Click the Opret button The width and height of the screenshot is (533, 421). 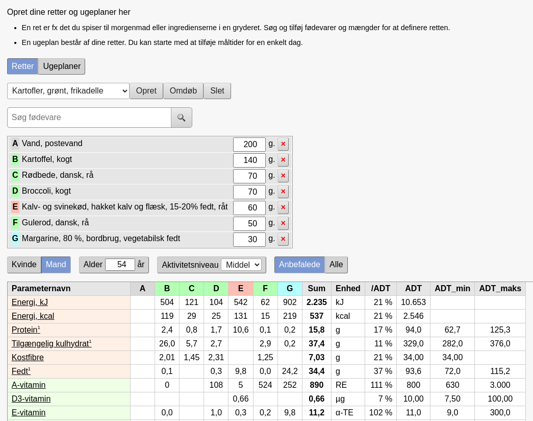(146, 91)
